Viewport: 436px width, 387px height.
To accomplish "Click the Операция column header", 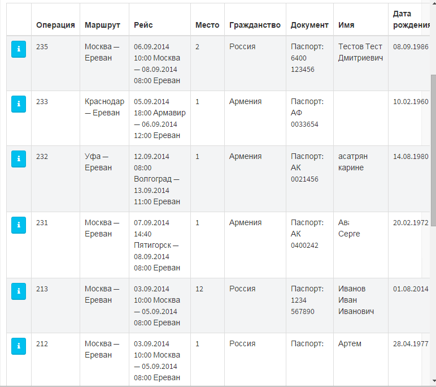I will tap(55, 25).
